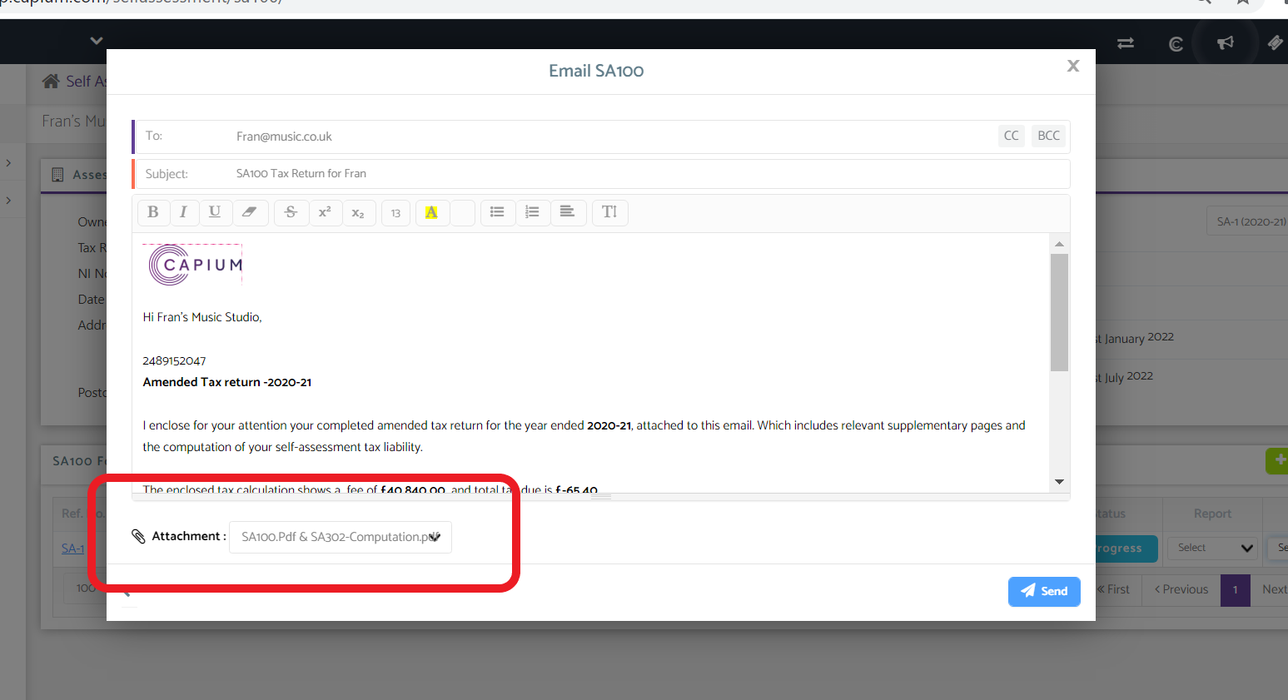Screen dimensions: 1288x700
Task: Add BCC recipients
Action: click(x=1049, y=136)
